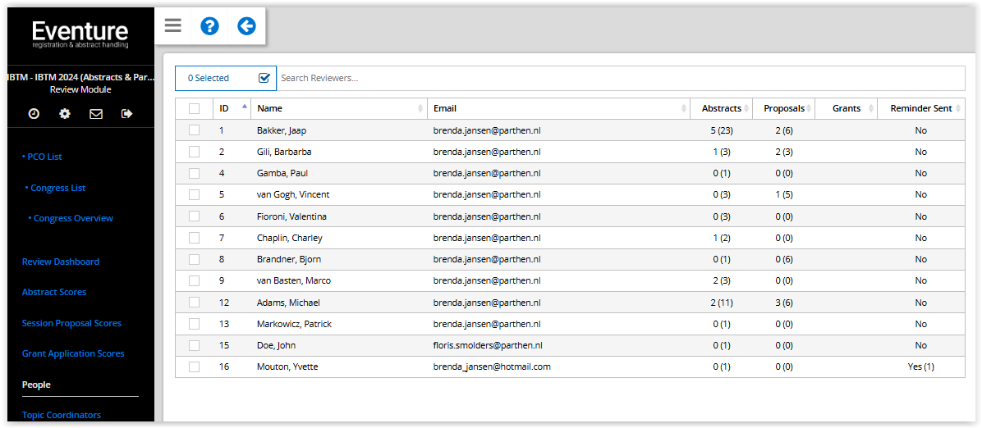Screen dimensions: 982x428
Task: Click name van Basten, Marco
Action: coord(294,281)
